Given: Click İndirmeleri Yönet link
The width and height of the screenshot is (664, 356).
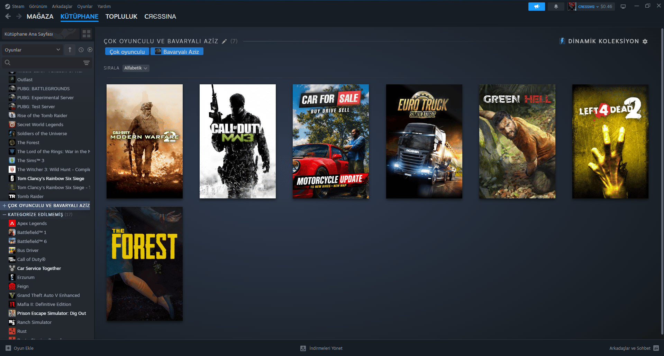Looking at the screenshot, I should coord(321,348).
